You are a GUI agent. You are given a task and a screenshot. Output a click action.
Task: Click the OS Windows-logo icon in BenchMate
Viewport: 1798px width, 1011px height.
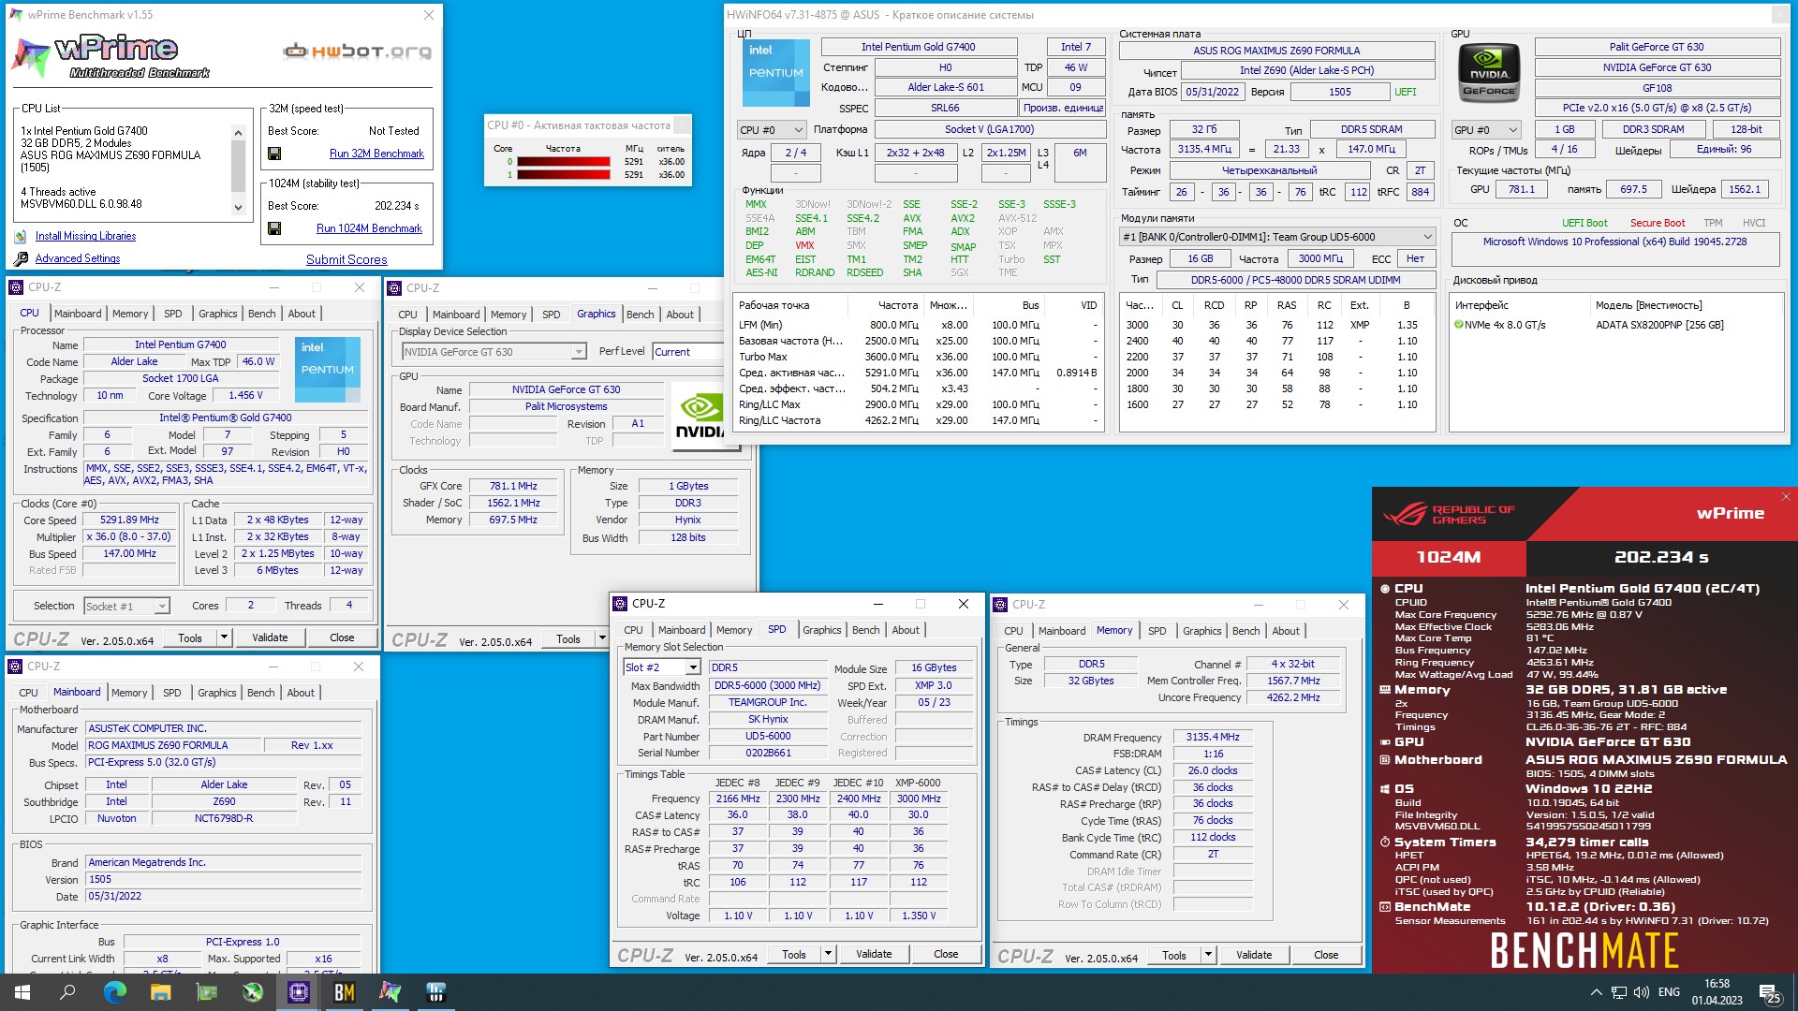tap(1385, 789)
